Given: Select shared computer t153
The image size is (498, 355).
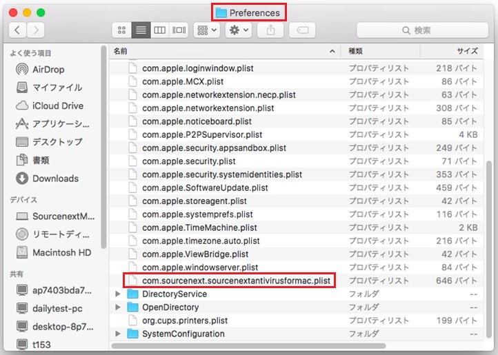Looking at the screenshot, I should [x=33, y=345].
